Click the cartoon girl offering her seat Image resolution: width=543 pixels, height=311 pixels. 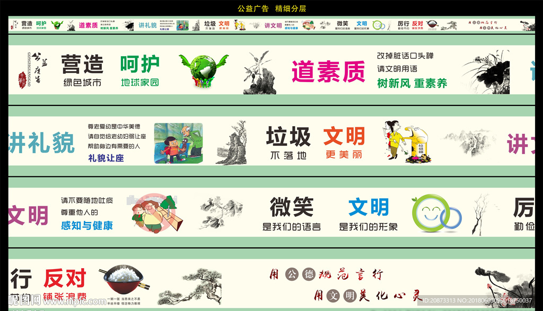[x=179, y=143]
